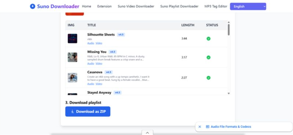Click the Suno Downloader brand title
The width and height of the screenshot is (293, 135).
coord(58,7)
